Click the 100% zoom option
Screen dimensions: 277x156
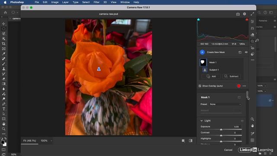click(44, 141)
